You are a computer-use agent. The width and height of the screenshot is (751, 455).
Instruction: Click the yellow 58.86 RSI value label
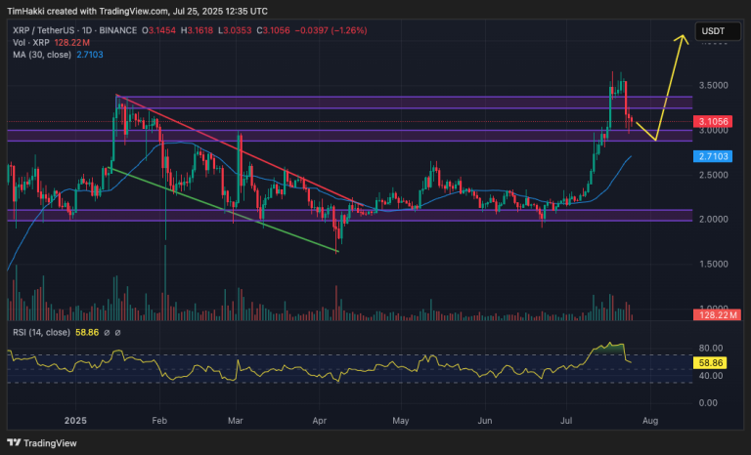coord(710,363)
